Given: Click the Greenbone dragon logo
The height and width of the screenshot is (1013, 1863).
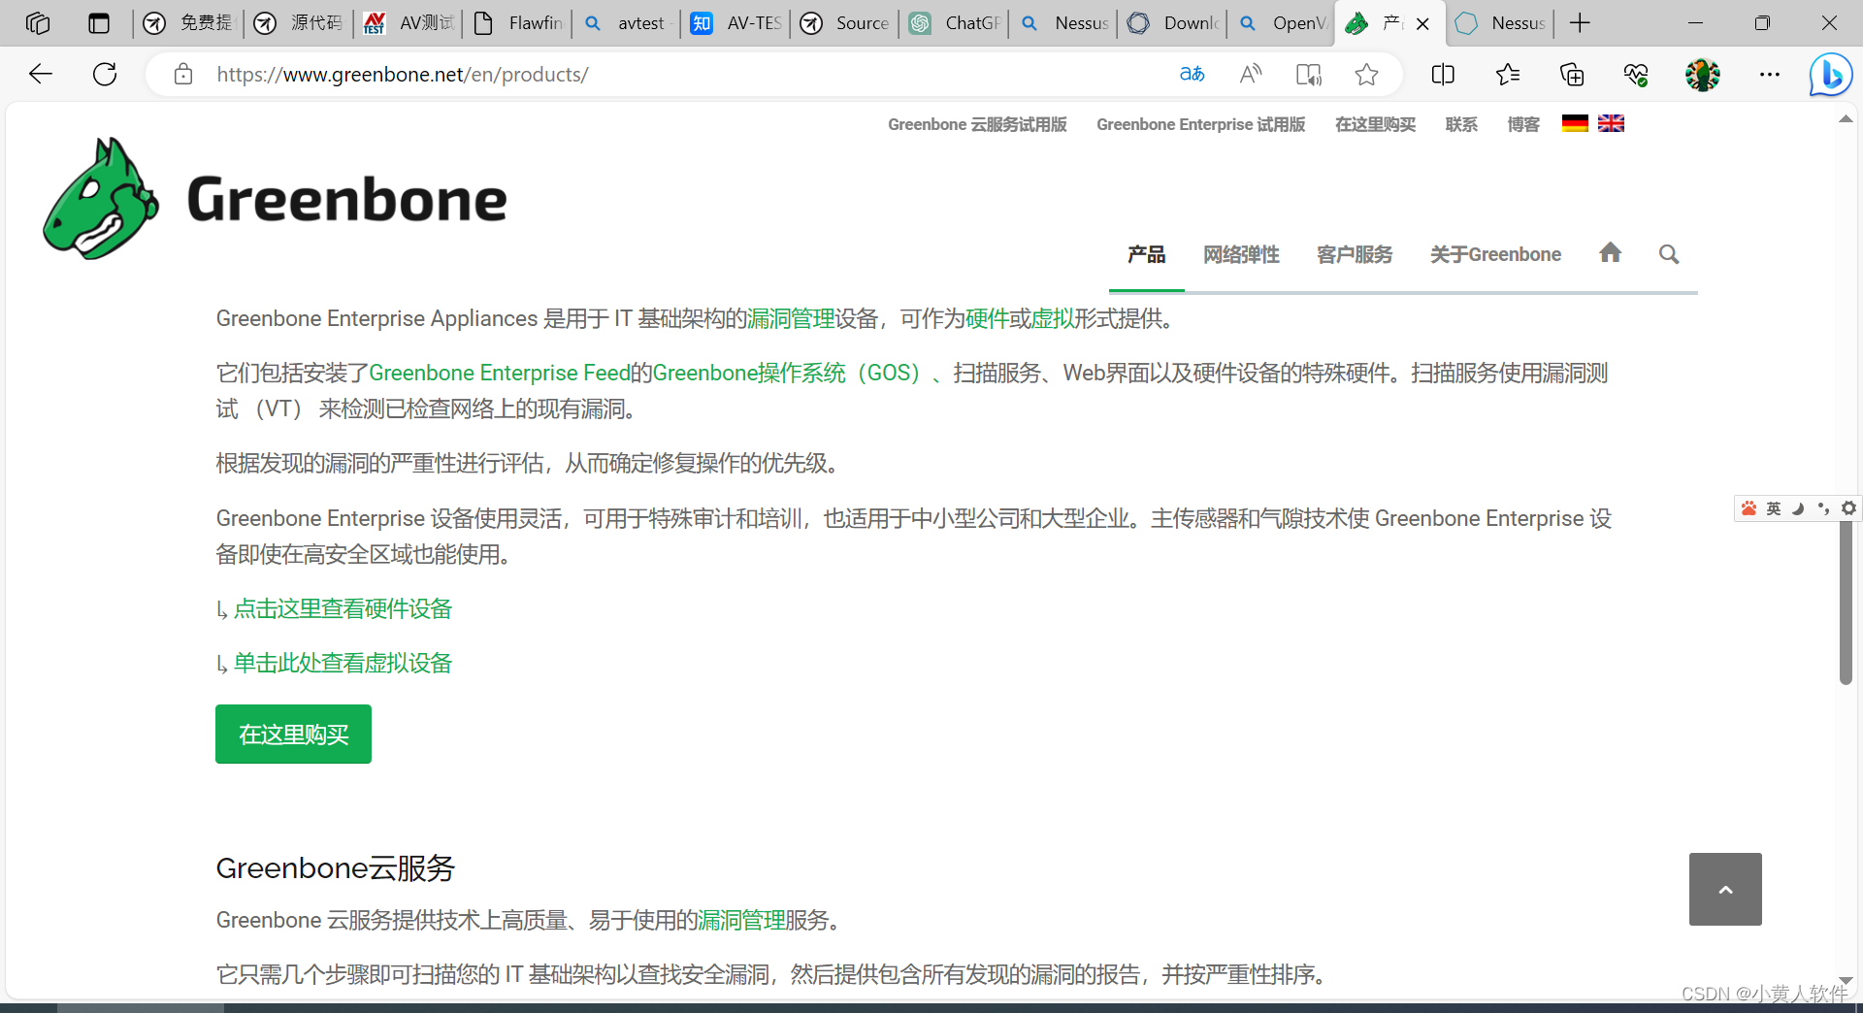Looking at the screenshot, I should click(x=101, y=198).
